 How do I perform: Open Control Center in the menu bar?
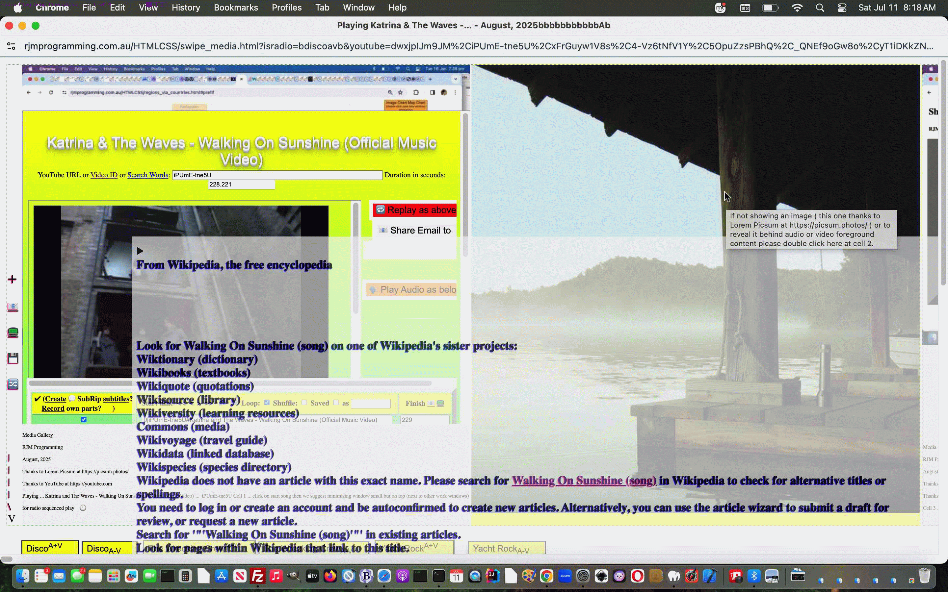(x=842, y=8)
